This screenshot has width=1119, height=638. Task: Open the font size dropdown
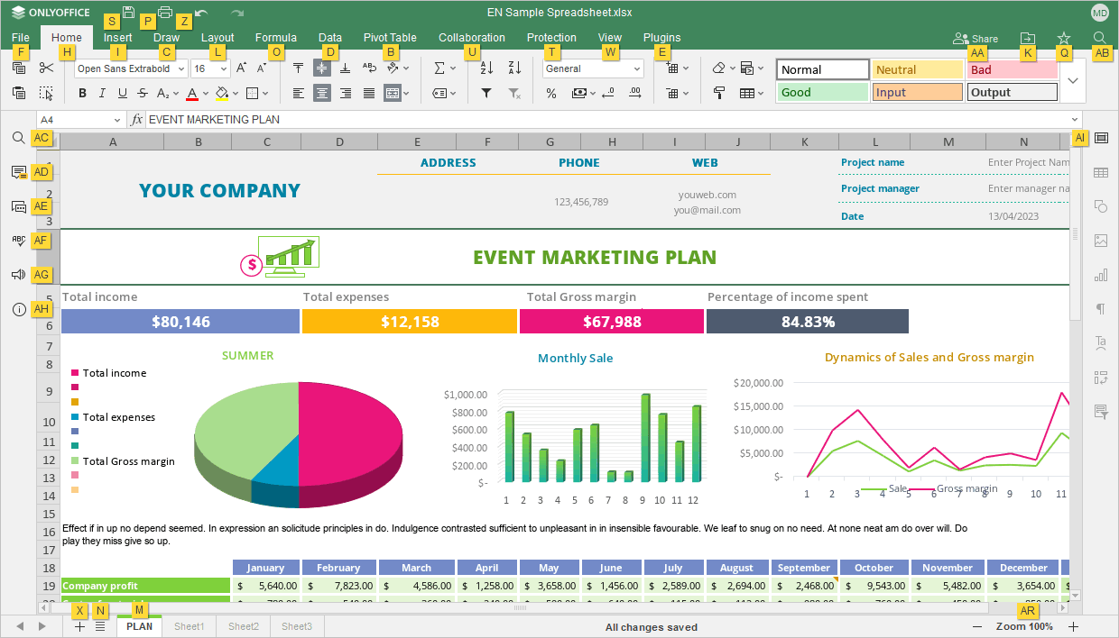[x=224, y=68]
